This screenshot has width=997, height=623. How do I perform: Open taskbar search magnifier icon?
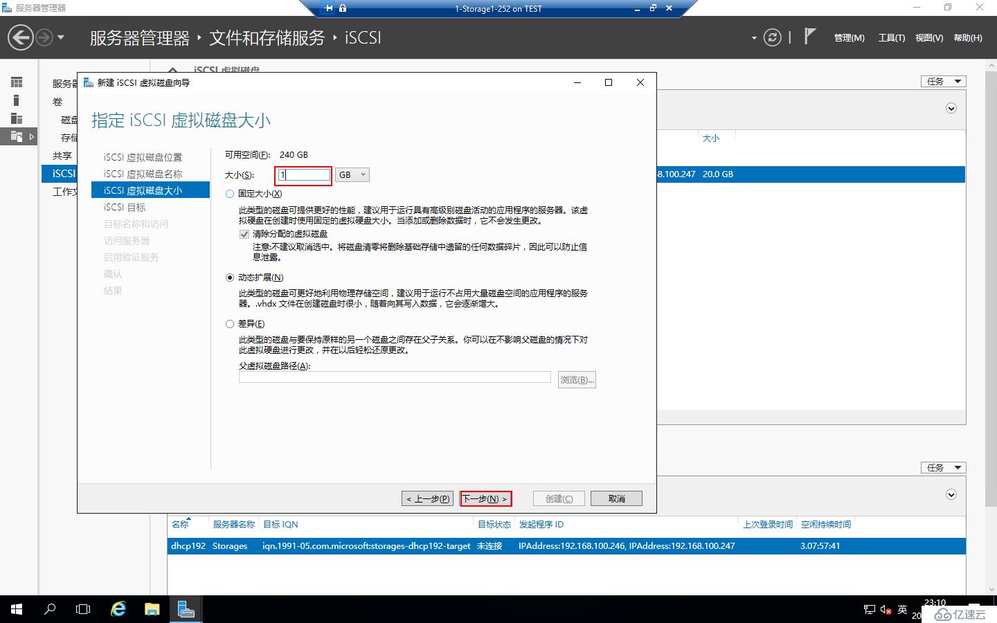tap(50, 609)
